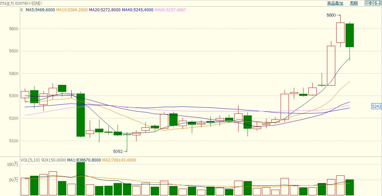Open the 周期 period selector
This screenshot has height=196, width=382.
(354, 3)
